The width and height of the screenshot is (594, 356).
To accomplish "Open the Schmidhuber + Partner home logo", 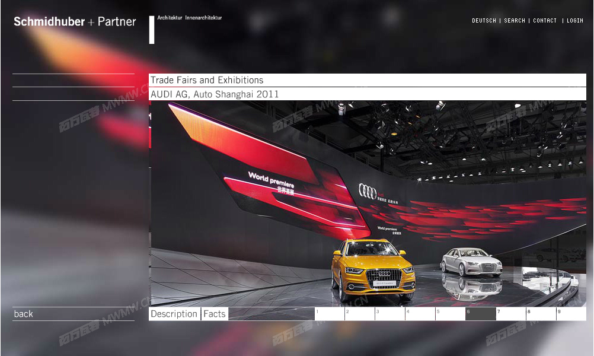I will [x=75, y=21].
